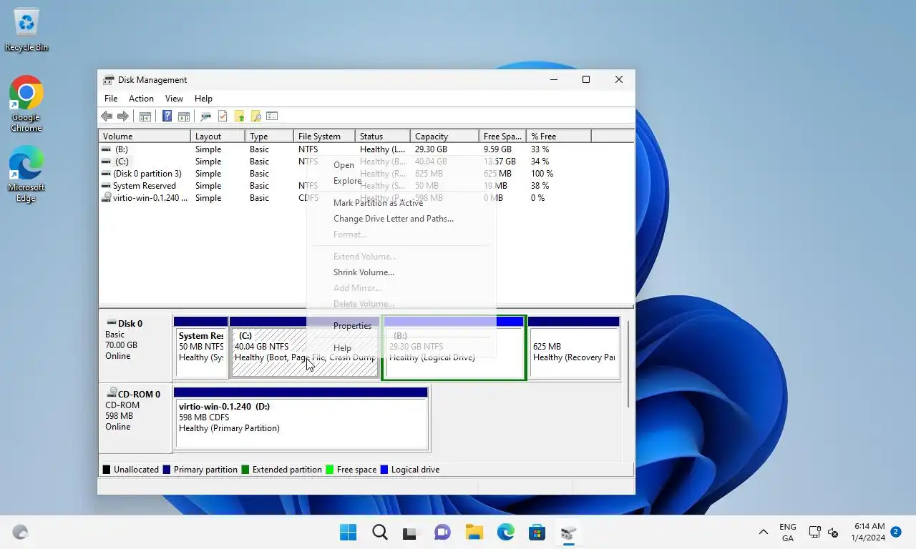Click the red checkmark document toolbar icon
Image resolution: width=916 pixels, height=549 pixels.
coord(223,117)
